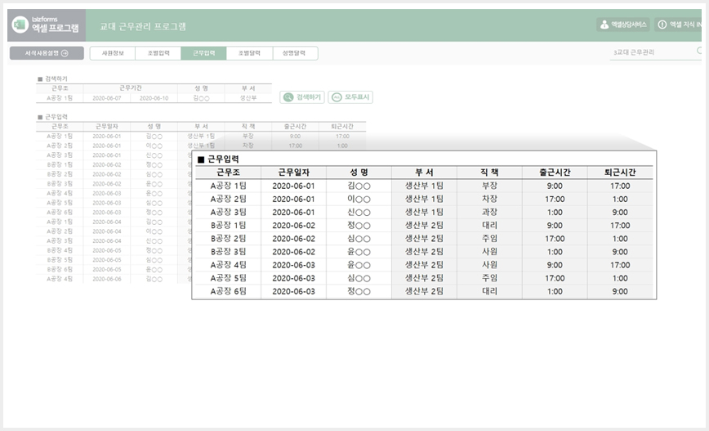
Task: Select the 2020-06-06 date cell
Action: click(x=107, y=279)
